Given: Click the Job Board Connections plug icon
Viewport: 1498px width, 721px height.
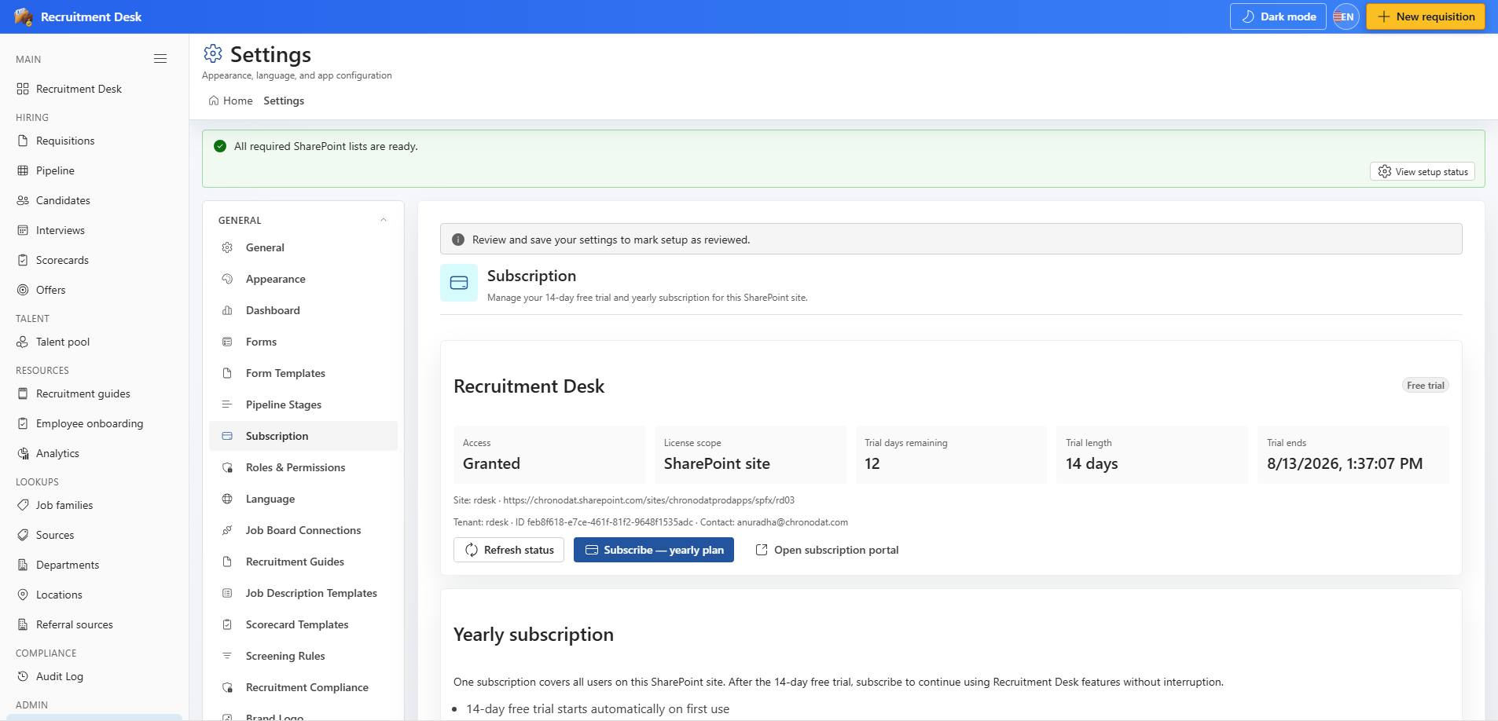Looking at the screenshot, I should tap(227, 530).
